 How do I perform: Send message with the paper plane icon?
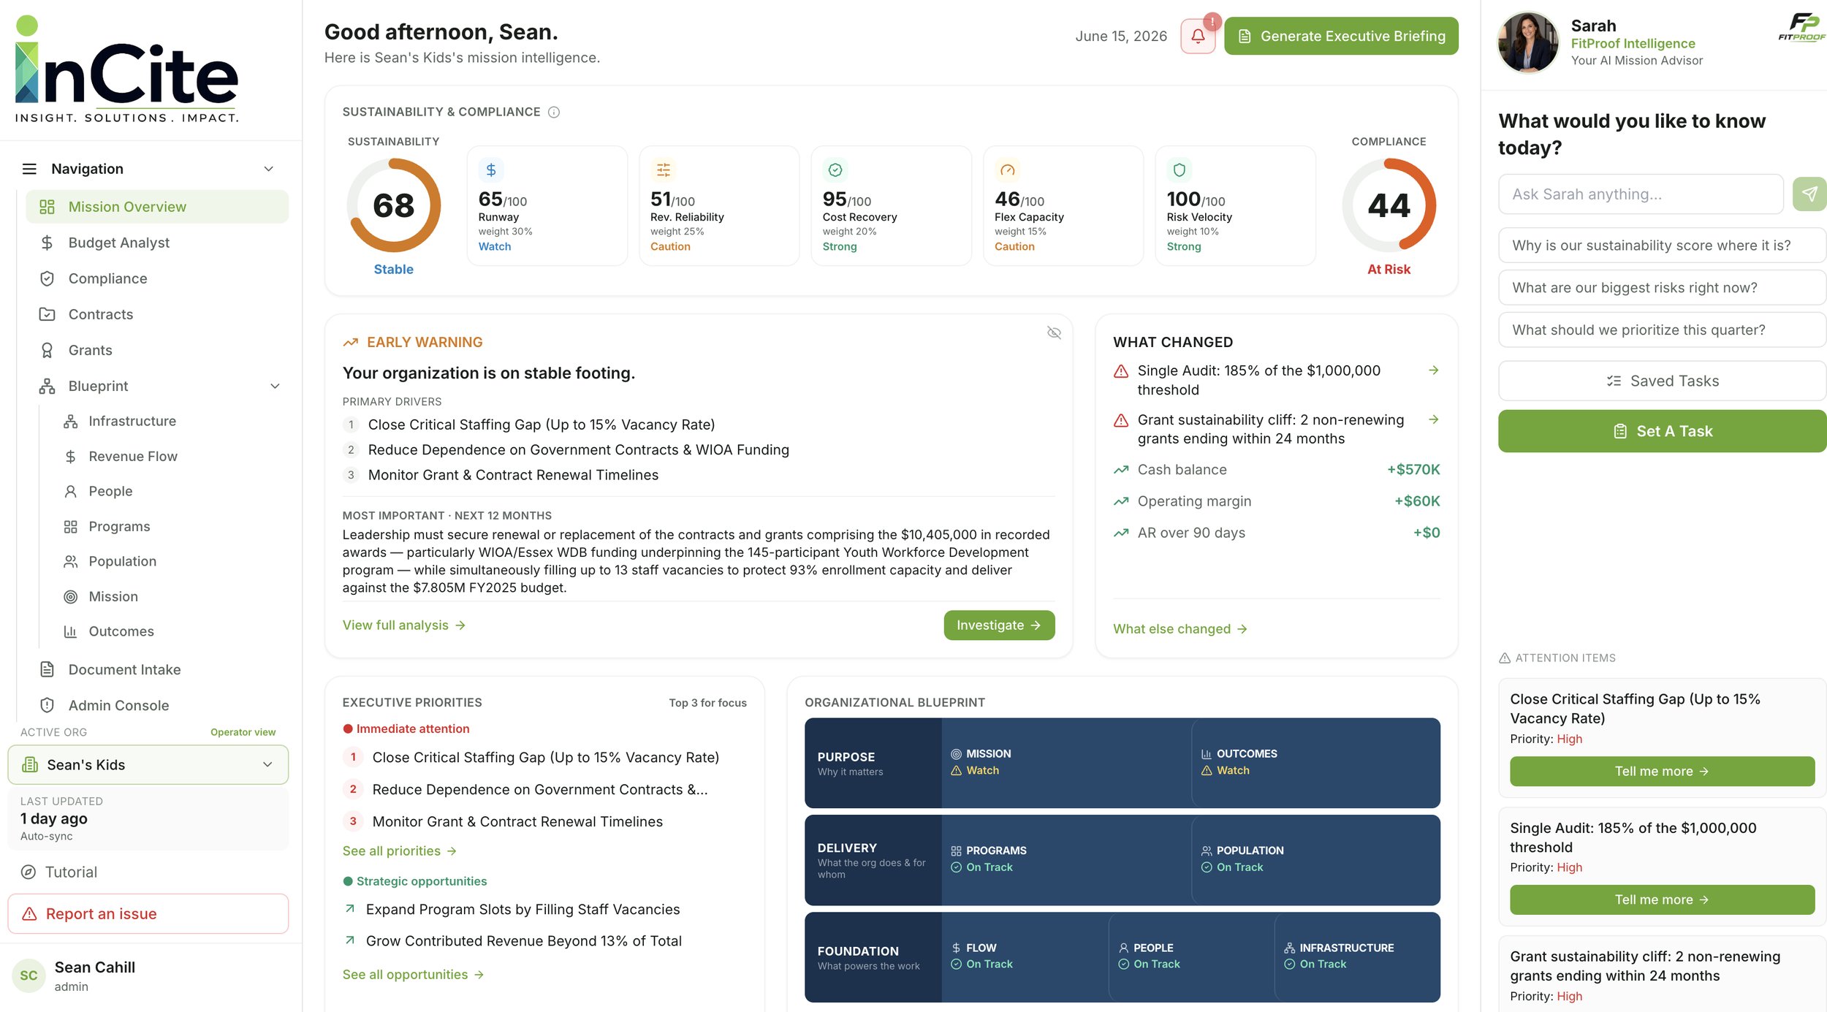pyautogui.click(x=1809, y=194)
